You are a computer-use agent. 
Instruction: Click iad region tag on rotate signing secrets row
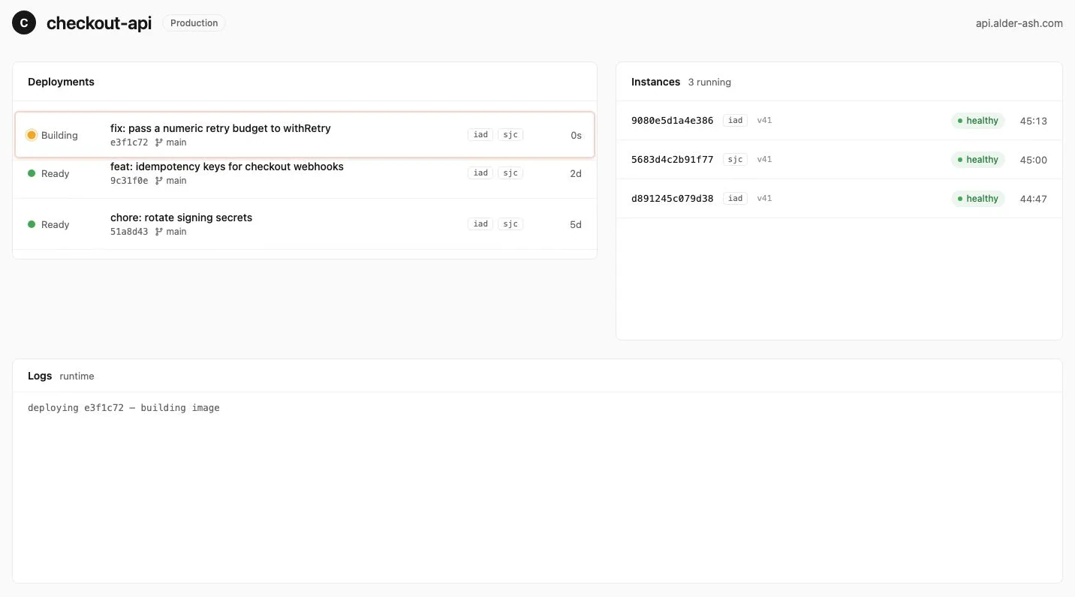point(480,224)
